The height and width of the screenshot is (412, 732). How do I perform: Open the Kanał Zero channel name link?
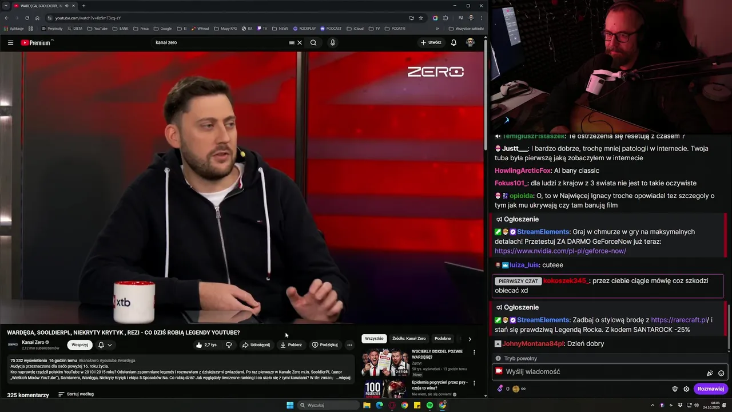(33, 342)
